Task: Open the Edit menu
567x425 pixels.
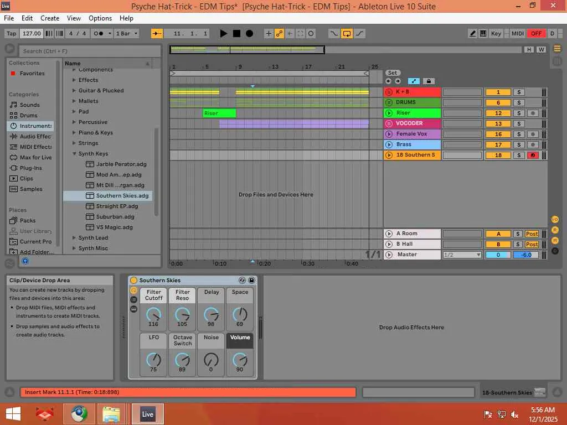Action: coord(27,18)
